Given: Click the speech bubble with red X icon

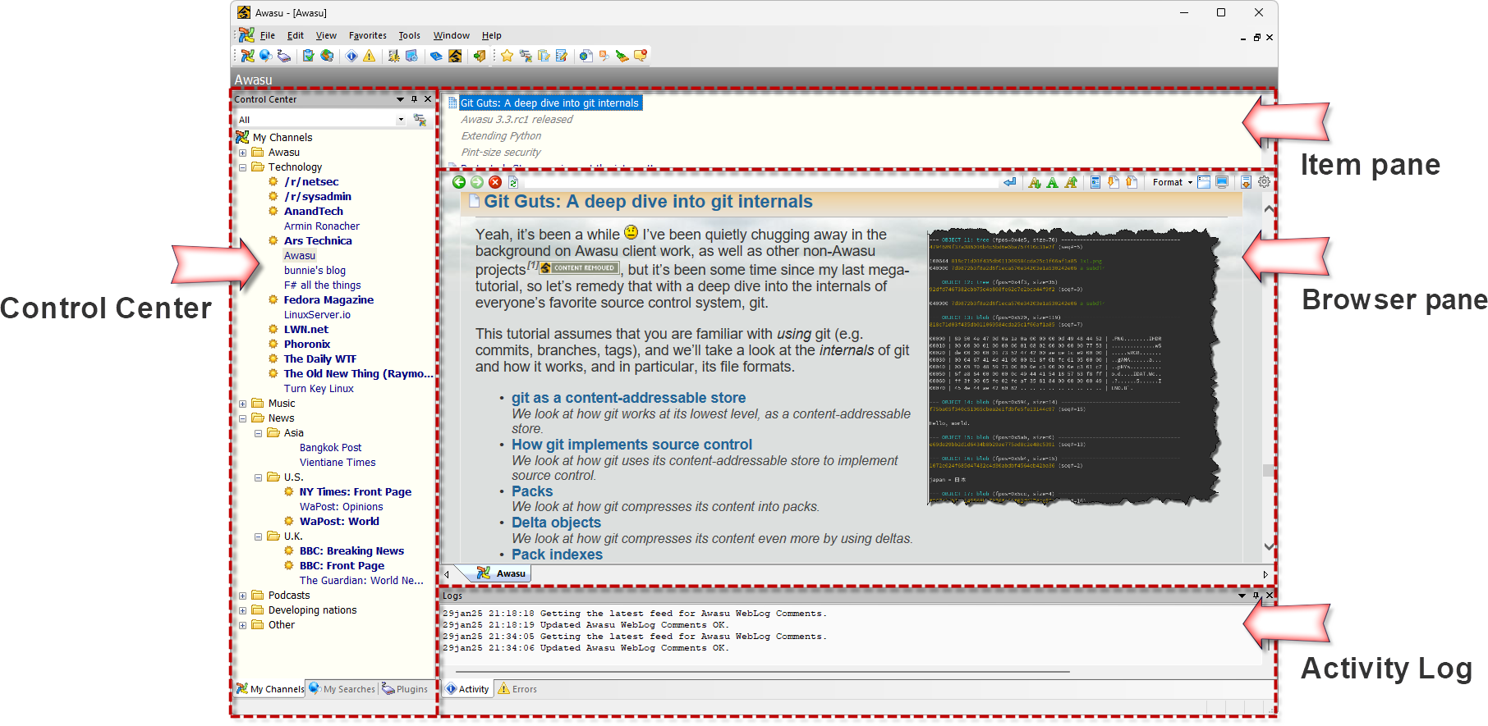Looking at the screenshot, I should 640,56.
